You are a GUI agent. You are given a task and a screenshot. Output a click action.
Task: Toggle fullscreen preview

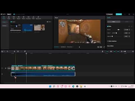[x=104, y=47]
